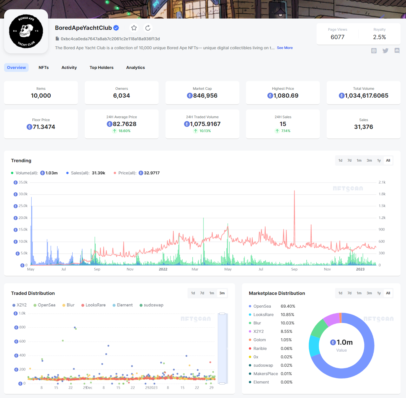The image size is (406, 398).
Task: Select All range in Trending chart
Action: pos(388,160)
